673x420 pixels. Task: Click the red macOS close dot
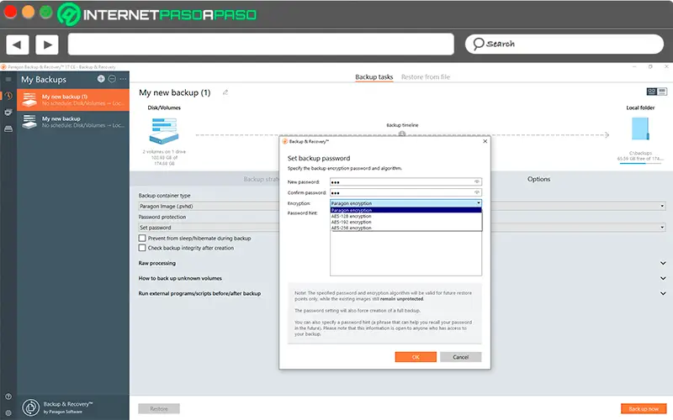click(x=10, y=12)
